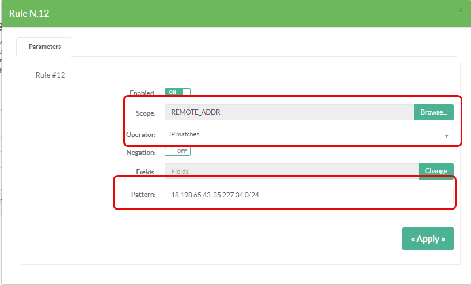Click the greyed Fields box

coord(291,171)
